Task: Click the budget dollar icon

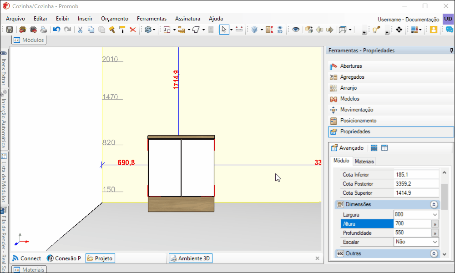Action: (x=148, y=30)
